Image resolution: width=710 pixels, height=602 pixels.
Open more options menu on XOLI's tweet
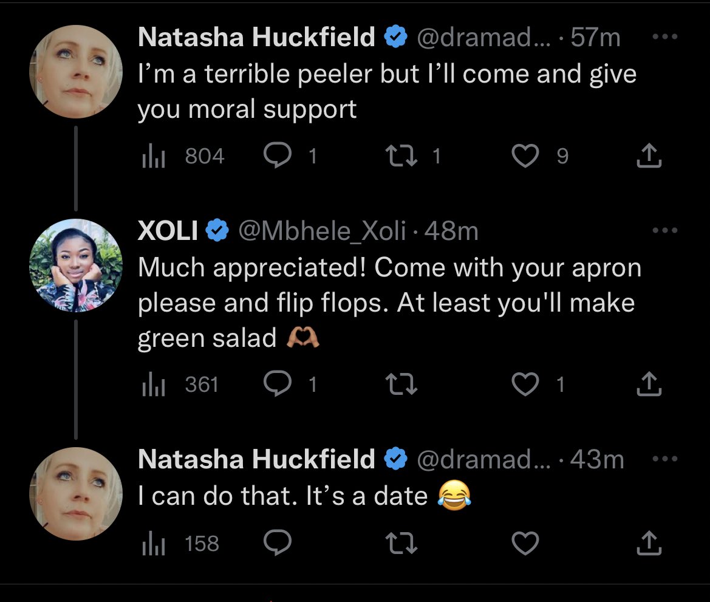pos(664,230)
